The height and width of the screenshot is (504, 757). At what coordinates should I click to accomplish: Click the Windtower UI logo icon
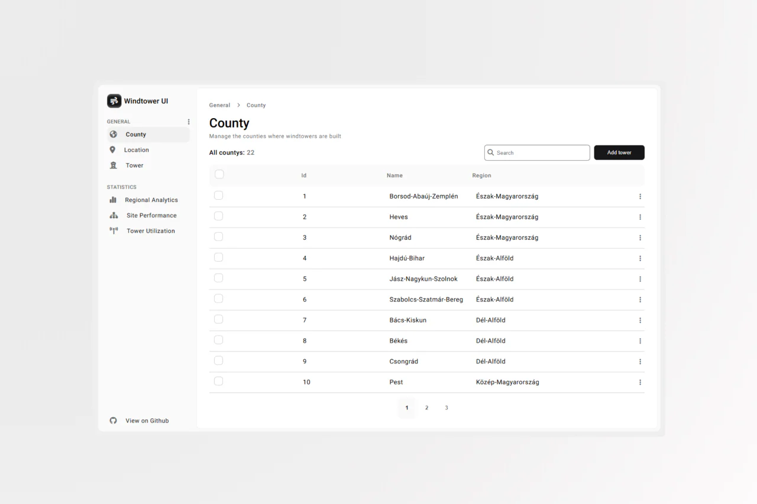click(x=114, y=101)
